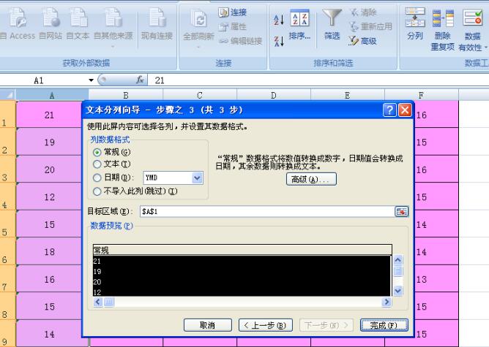This screenshot has height=347, width=489.
Task: Select Do not import column (跳过) radio
Action: pyautogui.click(x=97, y=191)
